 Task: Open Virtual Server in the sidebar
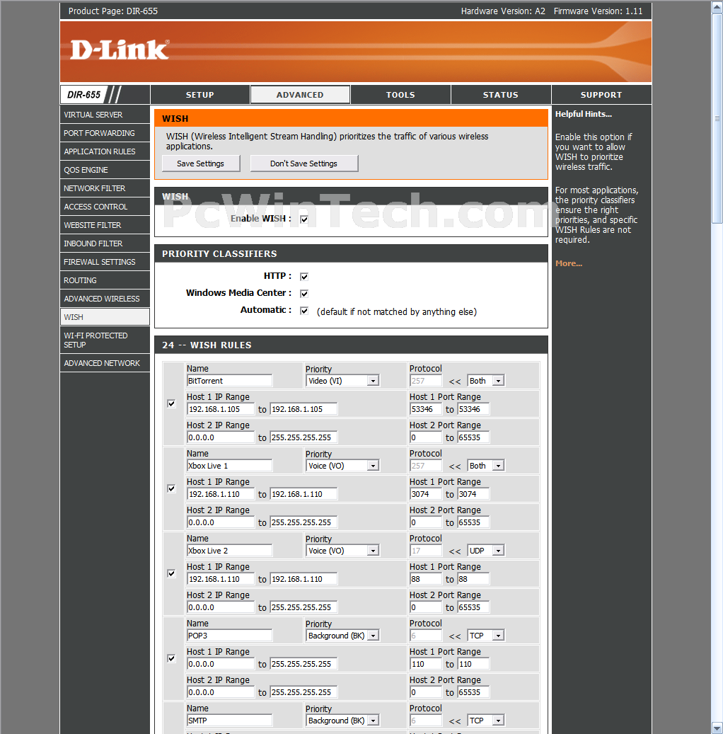click(105, 115)
